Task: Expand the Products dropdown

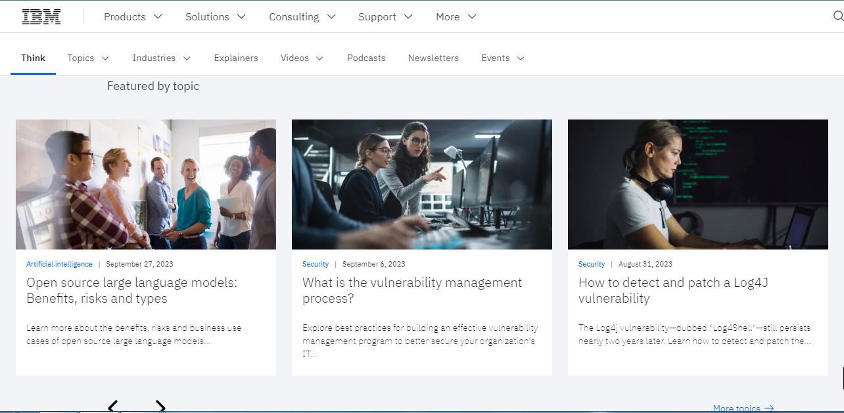Action: tap(131, 16)
